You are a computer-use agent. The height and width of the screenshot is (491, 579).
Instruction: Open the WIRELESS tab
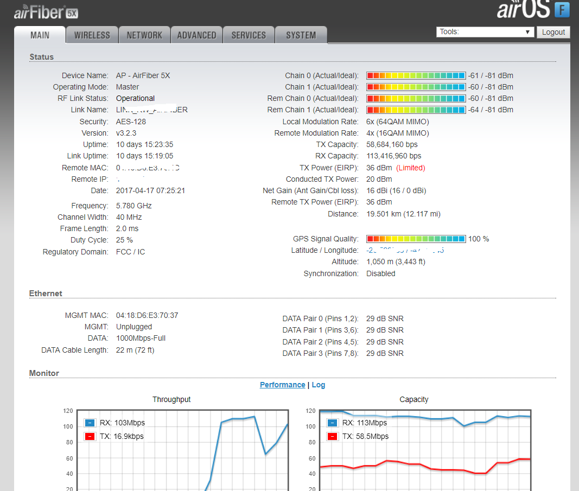point(92,35)
